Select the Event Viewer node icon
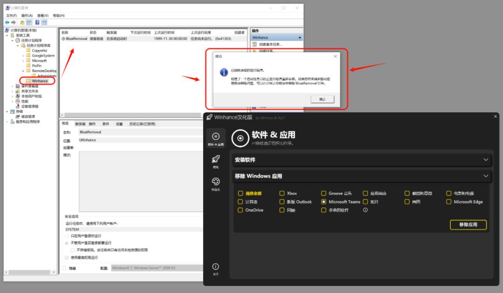 coord(18,86)
